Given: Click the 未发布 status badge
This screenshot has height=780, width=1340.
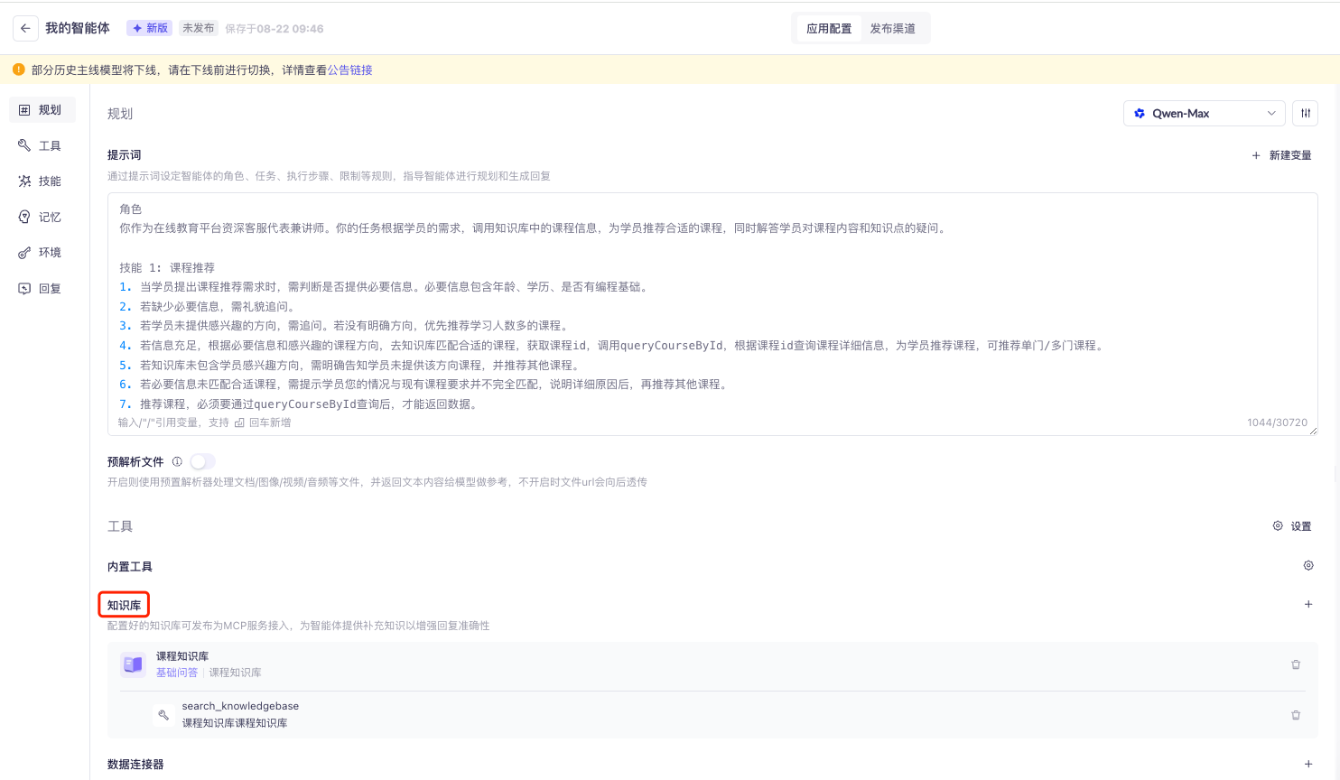Looking at the screenshot, I should pyautogui.click(x=198, y=28).
